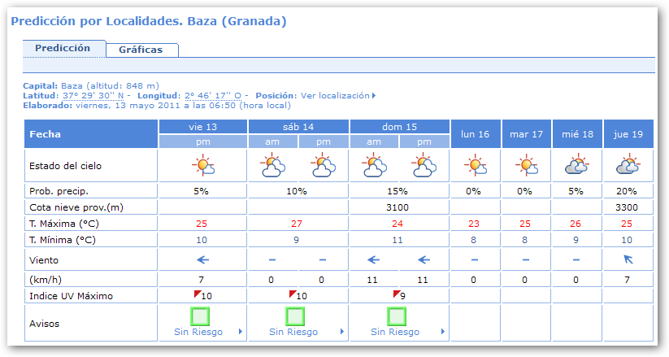Click dom 15 pm sky state icon

pyautogui.click(x=424, y=167)
